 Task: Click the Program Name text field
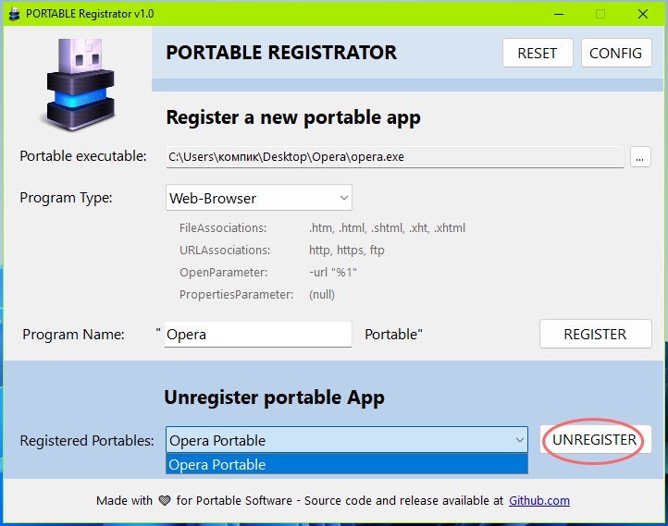pyautogui.click(x=258, y=335)
